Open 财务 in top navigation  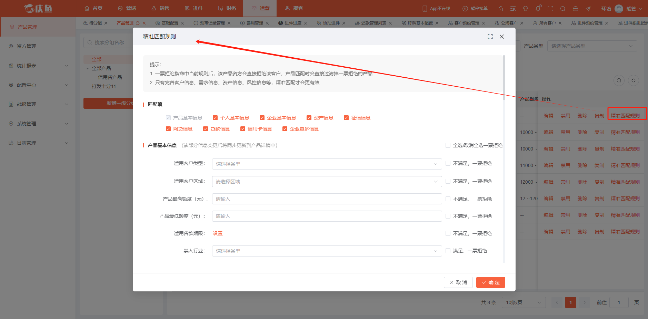227,8
